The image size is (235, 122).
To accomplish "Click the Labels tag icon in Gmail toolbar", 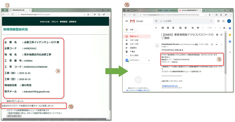I will [198, 28].
